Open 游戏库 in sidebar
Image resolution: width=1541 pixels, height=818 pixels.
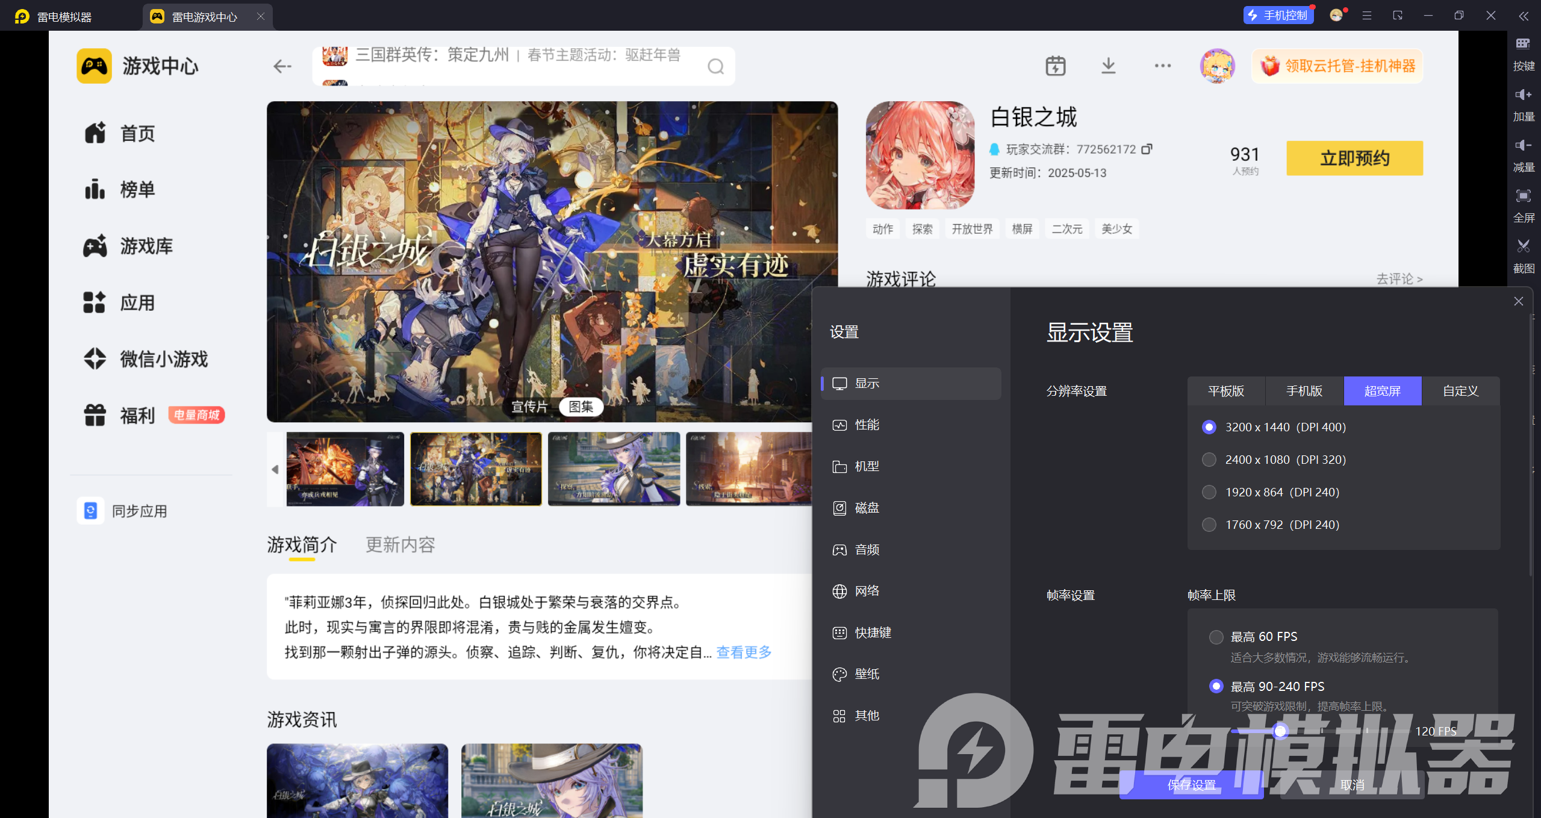[128, 246]
